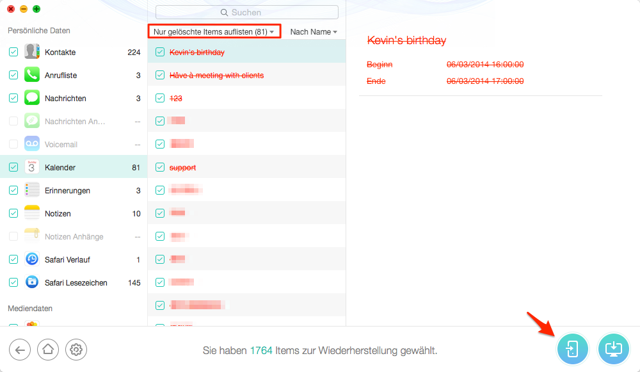Uncheck the Kevin's birthday item checkbox
The width and height of the screenshot is (640, 372).
pyautogui.click(x=160, y=52)
